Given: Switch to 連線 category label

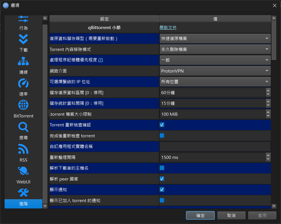Looking at the screenshot, I should (x=23, y=72).
